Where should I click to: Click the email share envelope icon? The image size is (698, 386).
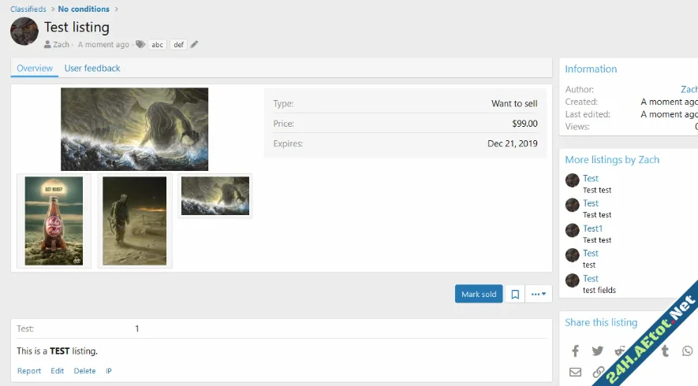[x=576, y=372]
